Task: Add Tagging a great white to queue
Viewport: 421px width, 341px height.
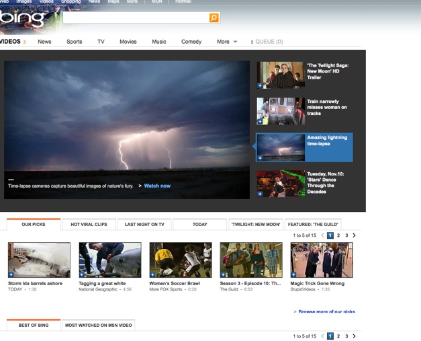Action: [82, 274]
